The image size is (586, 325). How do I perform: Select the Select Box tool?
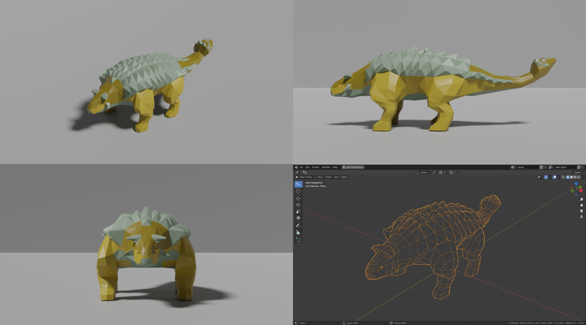[298, 184]
